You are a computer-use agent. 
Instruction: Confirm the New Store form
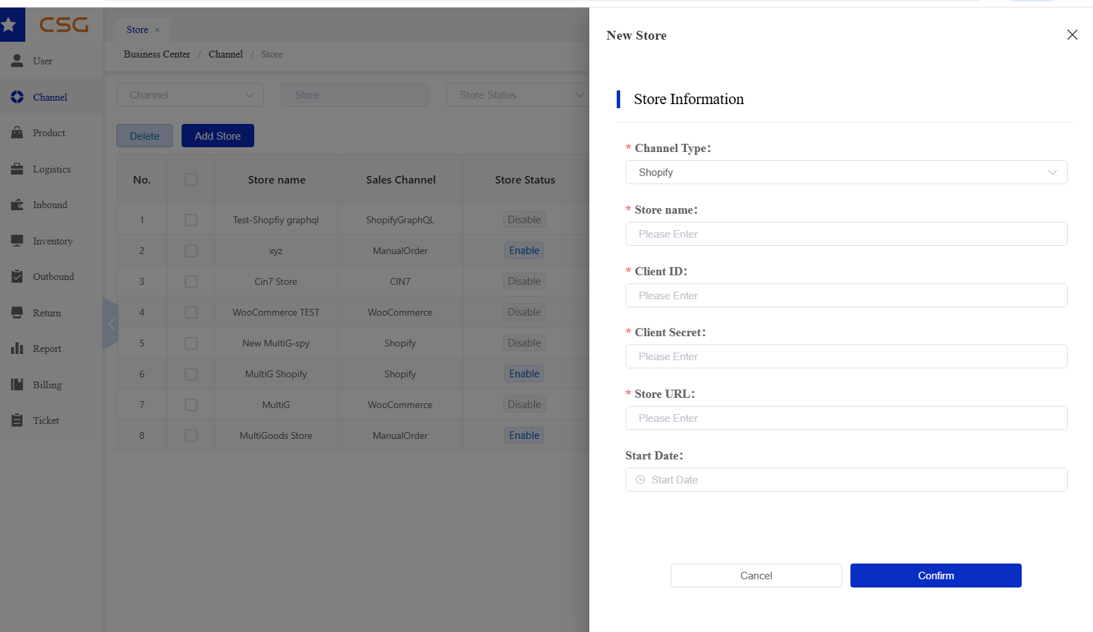[936, 576]
